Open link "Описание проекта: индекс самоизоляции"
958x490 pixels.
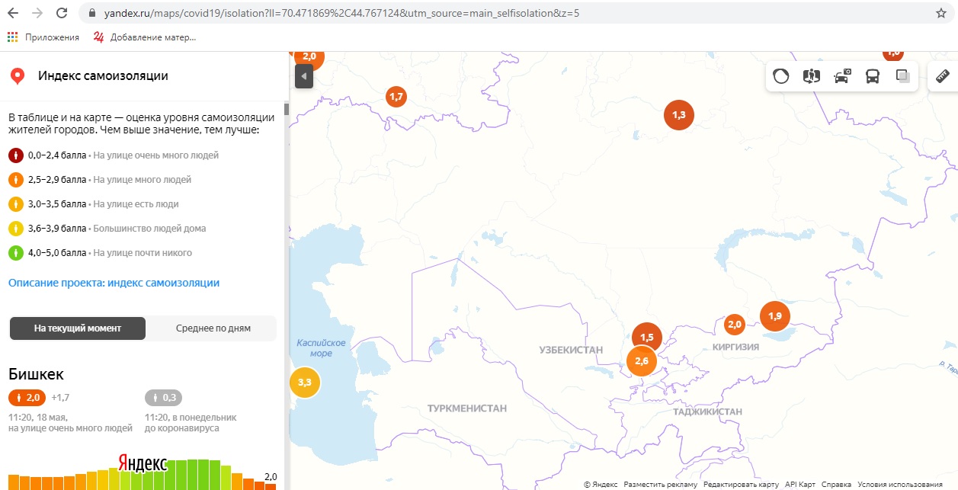pos(114,283)
